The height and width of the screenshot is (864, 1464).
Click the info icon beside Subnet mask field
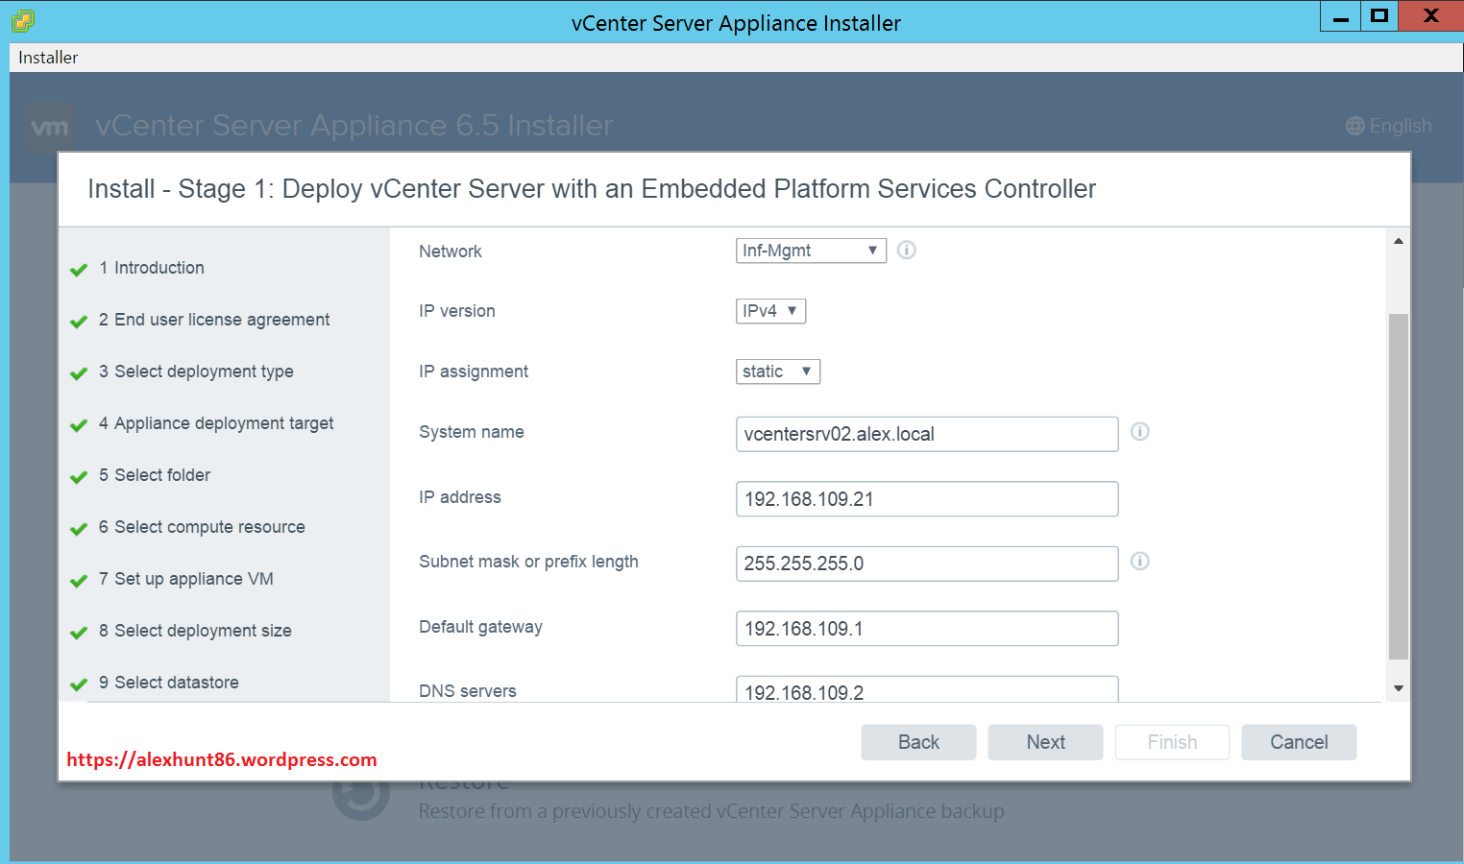tap(1139, 562)
